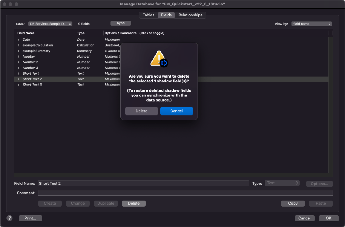
Task: Click the OK button
Action: [x=329, y=218]
